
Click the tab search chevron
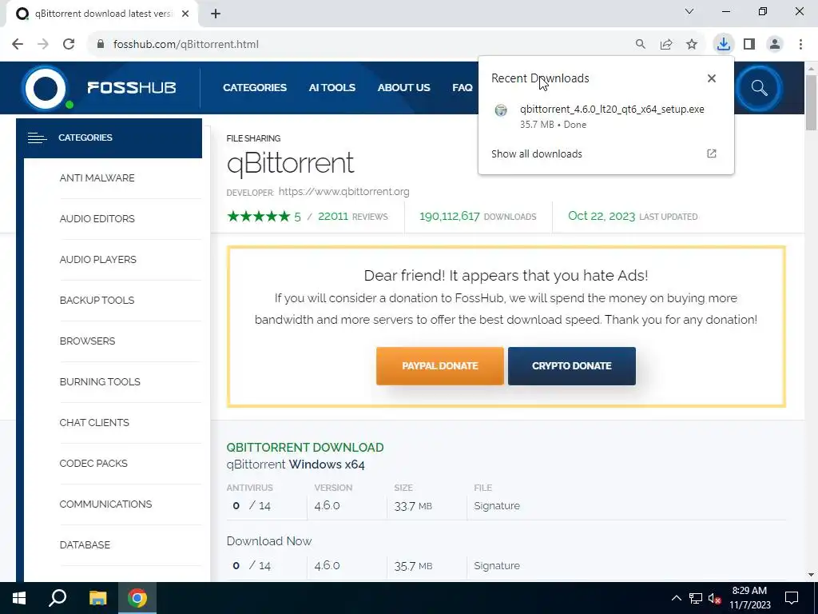pyautogui.click(x=689, y=11)
